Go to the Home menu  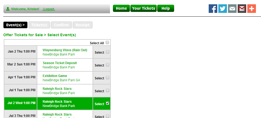121,8
